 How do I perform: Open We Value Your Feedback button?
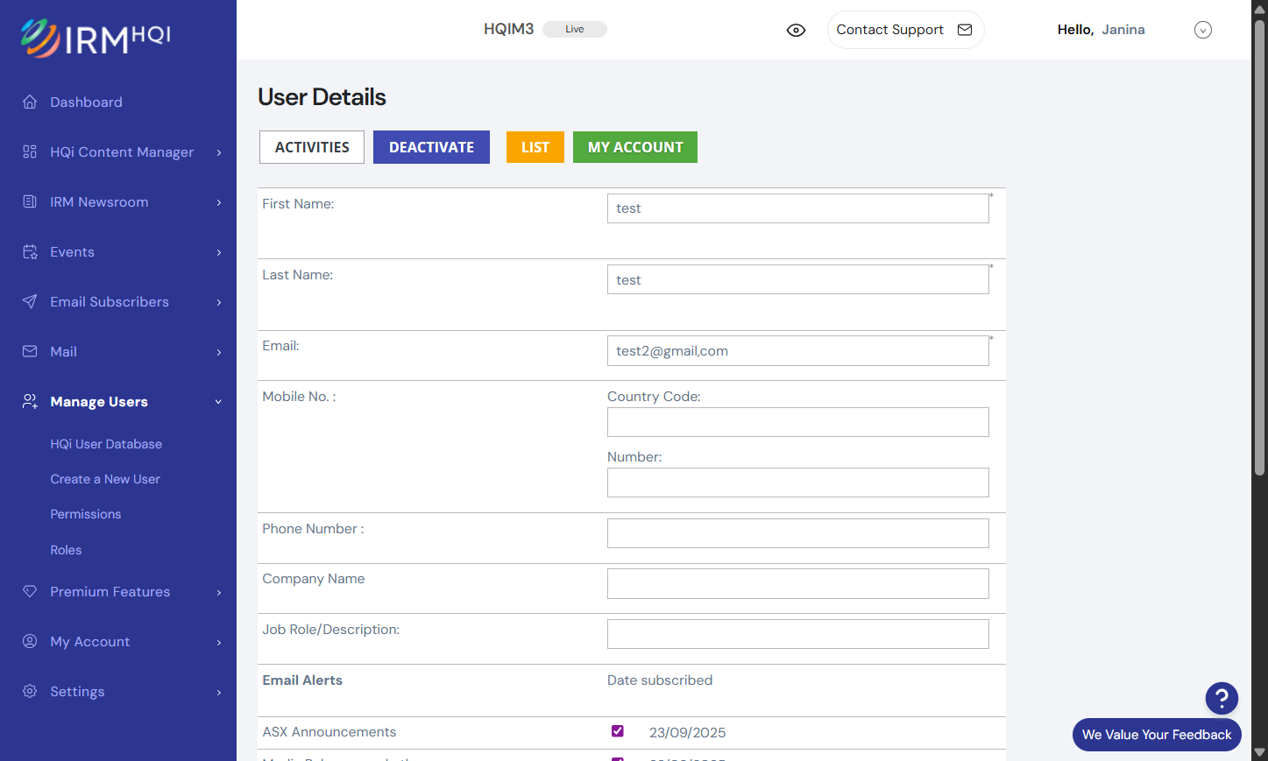tap(1157, 735)
